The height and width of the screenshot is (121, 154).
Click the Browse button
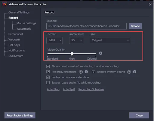[x=135, y=26]
